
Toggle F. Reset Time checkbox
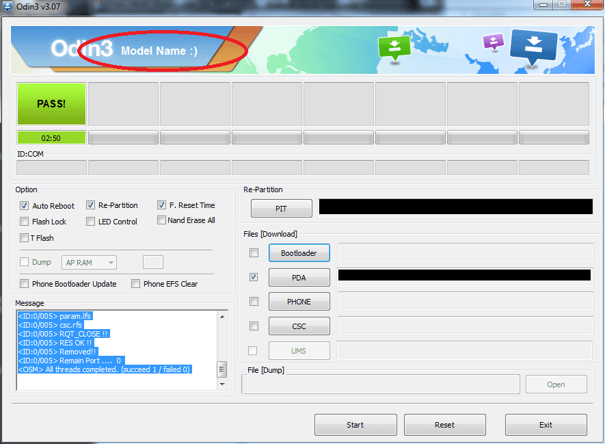pyautogui.click(x=161, y=205)
